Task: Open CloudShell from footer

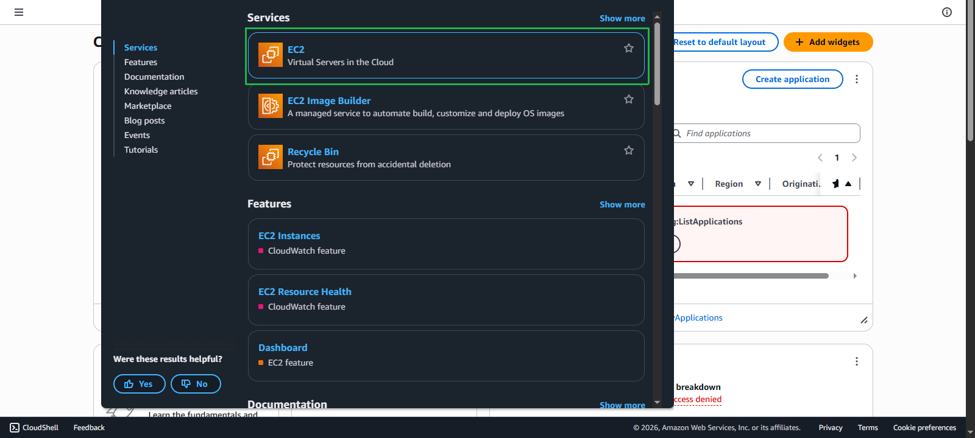Action: (34, 428)
